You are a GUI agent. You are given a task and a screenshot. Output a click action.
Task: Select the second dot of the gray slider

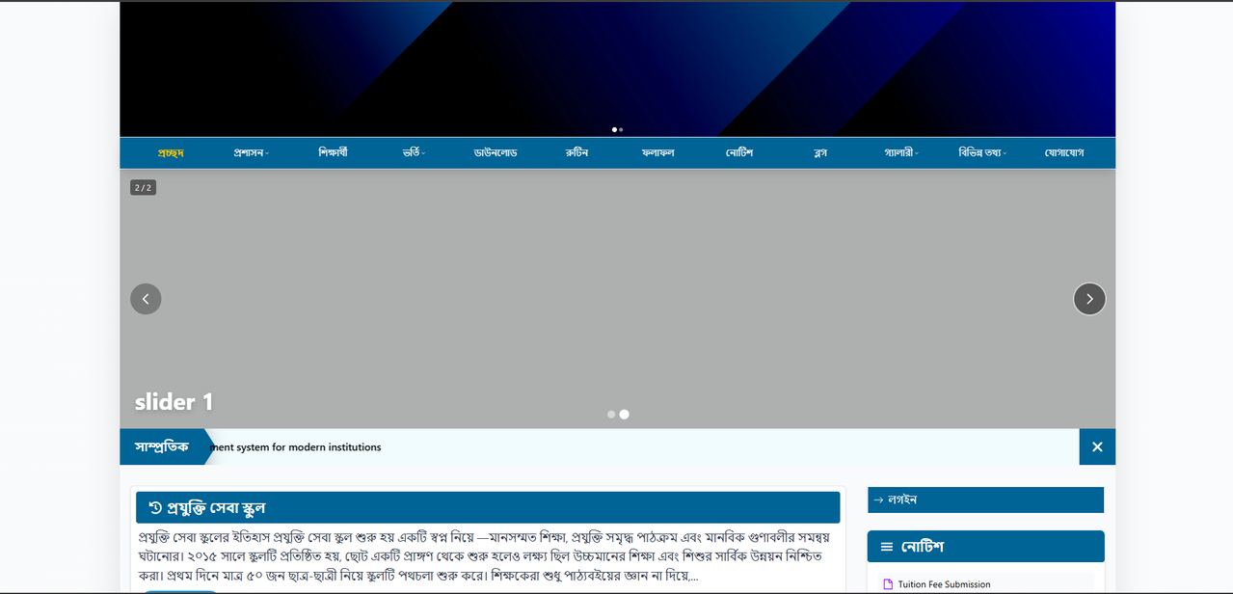click(624, 415)
